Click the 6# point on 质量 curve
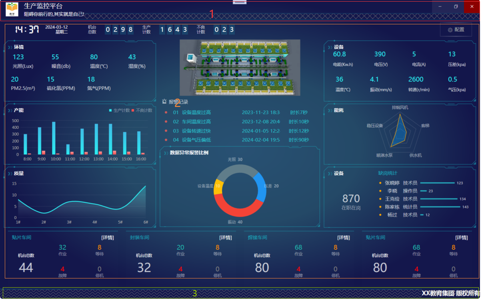 point(146,186)
